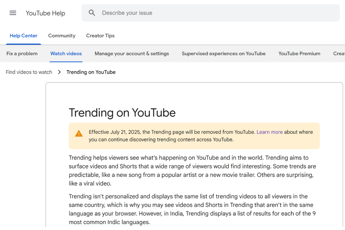Focus the 'Describe your issue' search field

[x=211, y=13]
